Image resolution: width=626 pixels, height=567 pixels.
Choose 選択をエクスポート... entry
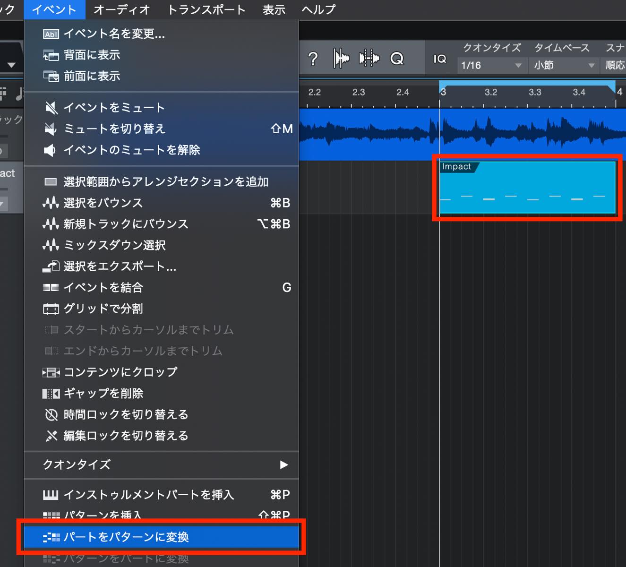pos(161,266)
